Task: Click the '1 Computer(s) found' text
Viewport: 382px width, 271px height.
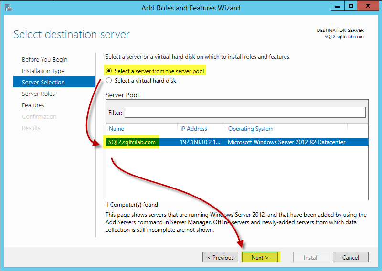Action: (x=132, y=205)
